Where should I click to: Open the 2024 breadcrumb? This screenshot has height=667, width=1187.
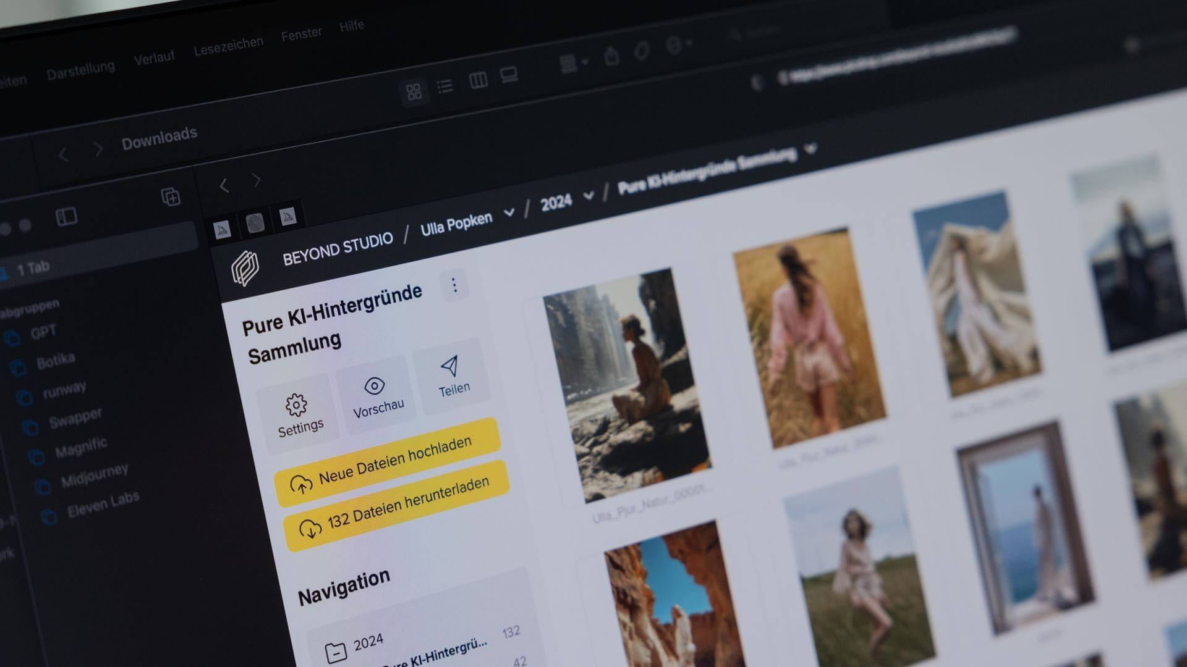[x=556, y=203]
